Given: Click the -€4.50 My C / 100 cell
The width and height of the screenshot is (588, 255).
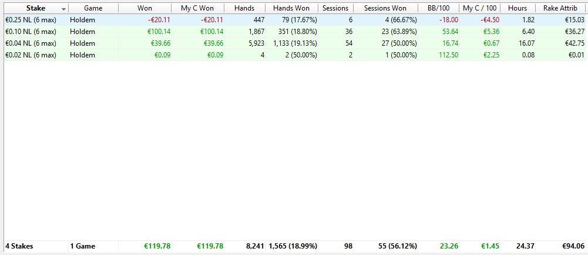Looking at the screenshot, I should point(490,20).
